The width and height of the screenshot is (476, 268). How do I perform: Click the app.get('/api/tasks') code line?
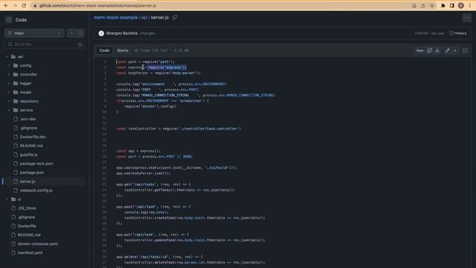tap(153, 185)
